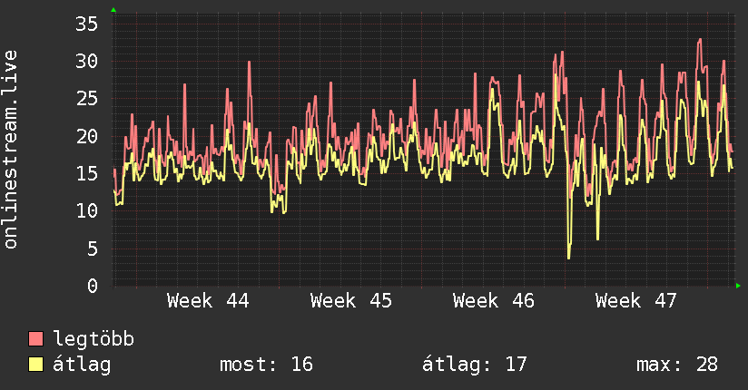Click the yellow átlag legend swatch
This screenshot has height=390, width=748.
point(35,364)
